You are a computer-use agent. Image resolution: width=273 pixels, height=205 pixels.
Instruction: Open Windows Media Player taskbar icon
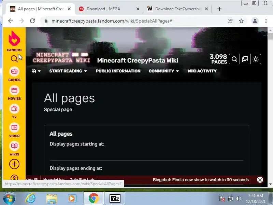(x=72, y=198)
